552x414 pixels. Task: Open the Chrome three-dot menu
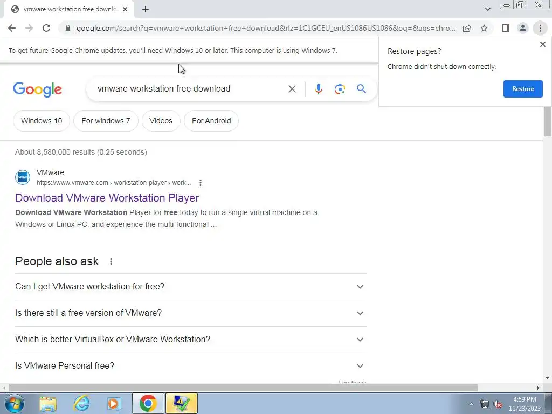(x=540, y=28)
